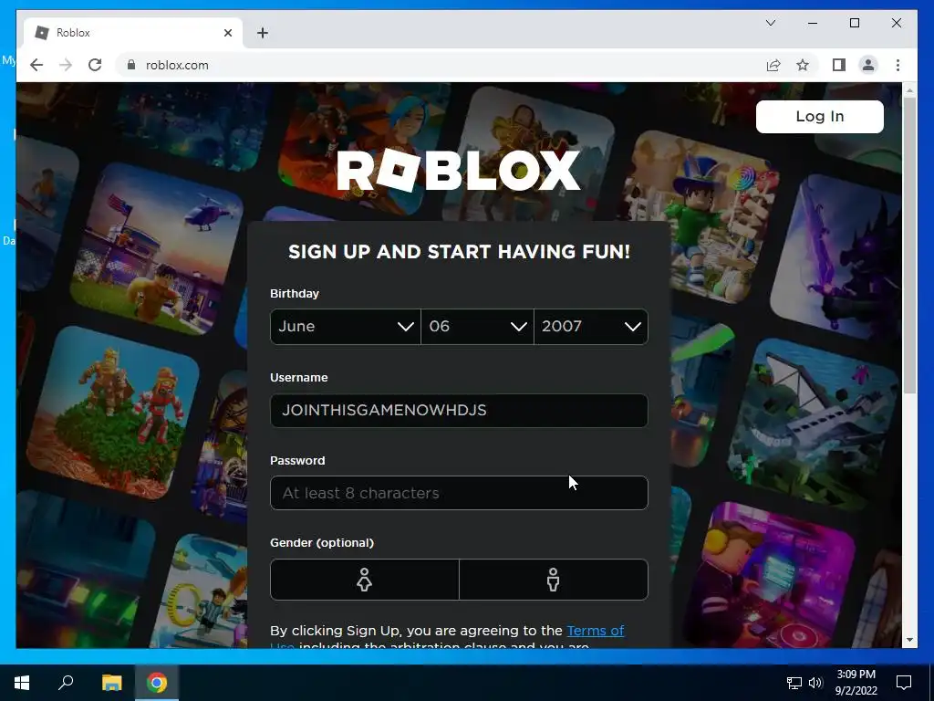
Task: Click the Username input field
Action: coord(459,410)
